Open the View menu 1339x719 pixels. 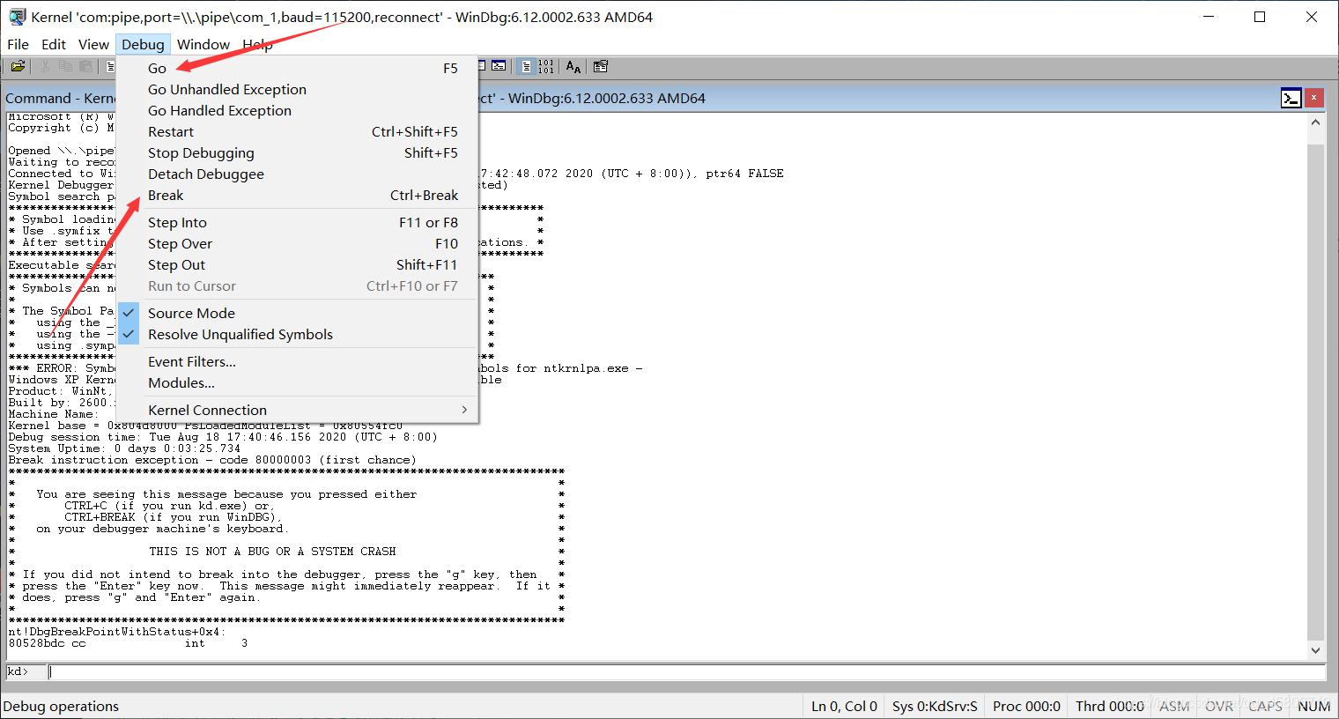tap(93, 44)
